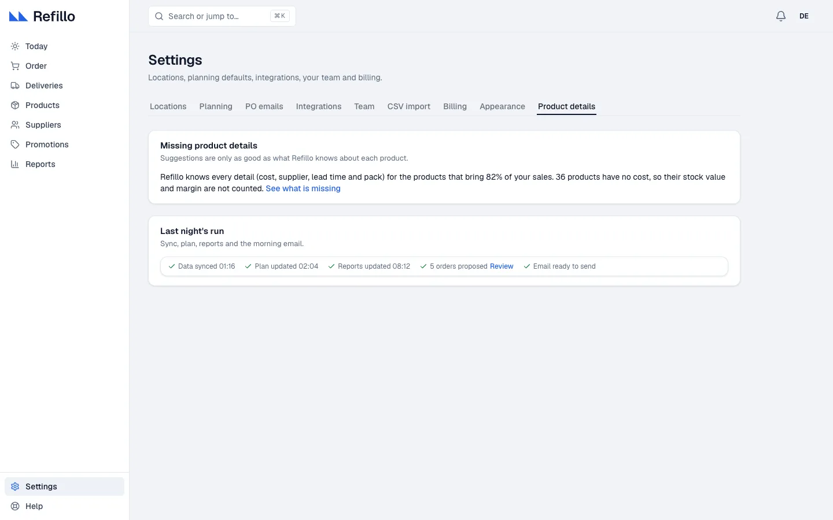The image size is (833, 520).
Task: Switch to the Billing tab
Action: point(455,106)
